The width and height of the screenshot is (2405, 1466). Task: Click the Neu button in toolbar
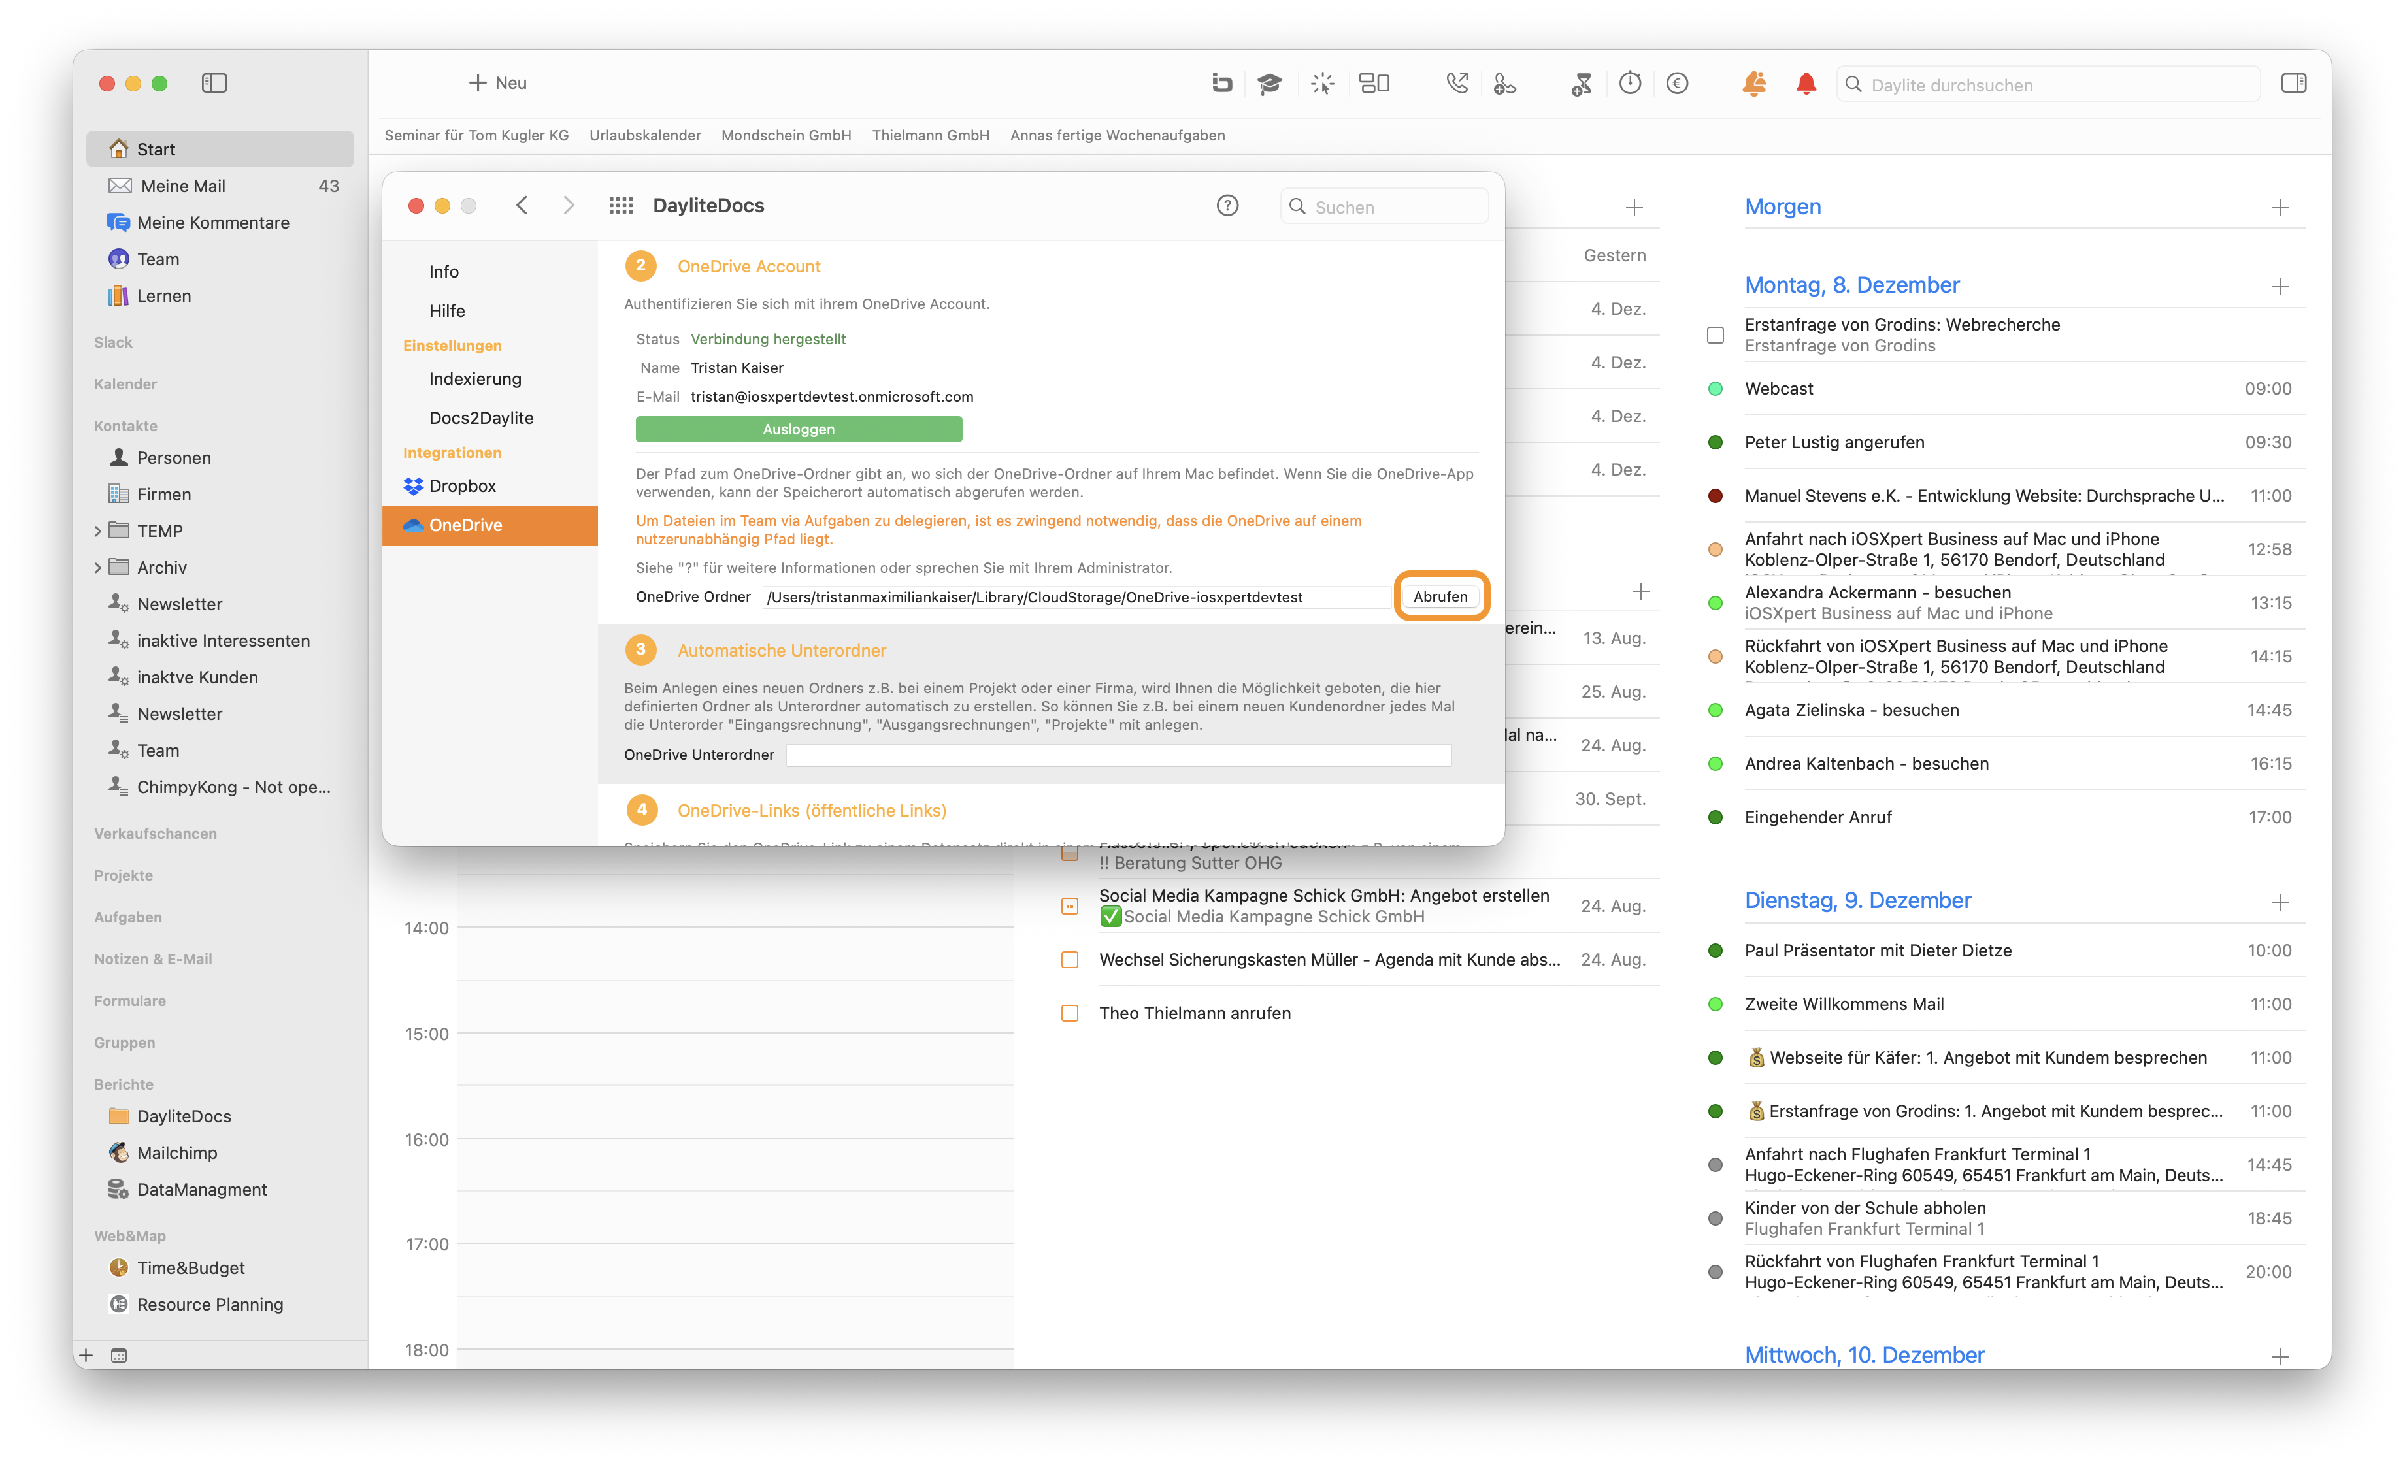[x=498, y=84]
